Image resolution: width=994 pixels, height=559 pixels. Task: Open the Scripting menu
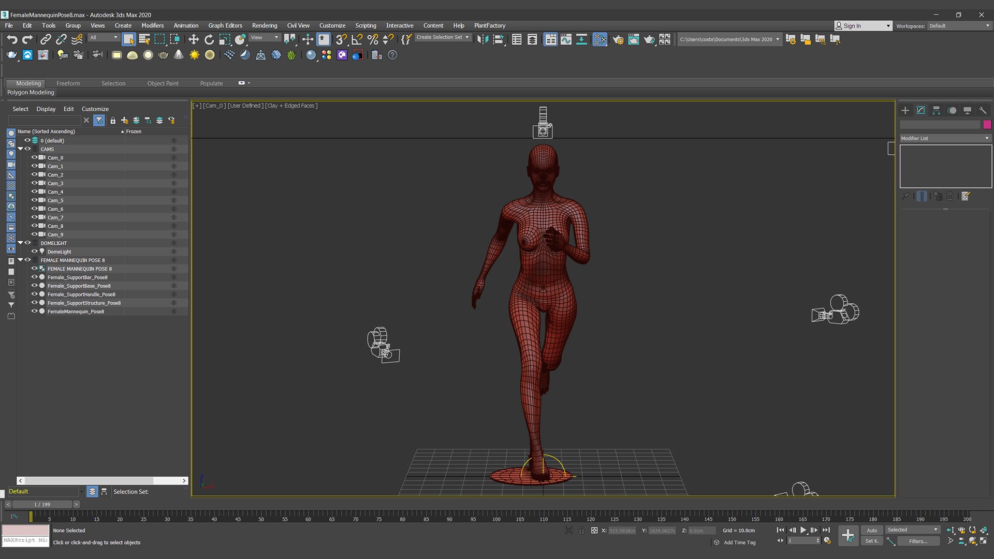click(x=366, y=25)
